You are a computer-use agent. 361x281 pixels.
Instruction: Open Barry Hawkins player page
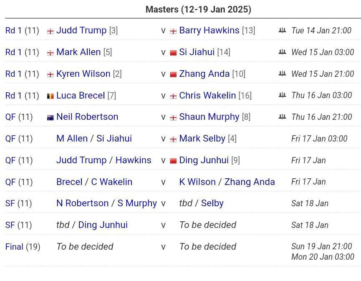[209, 30]
